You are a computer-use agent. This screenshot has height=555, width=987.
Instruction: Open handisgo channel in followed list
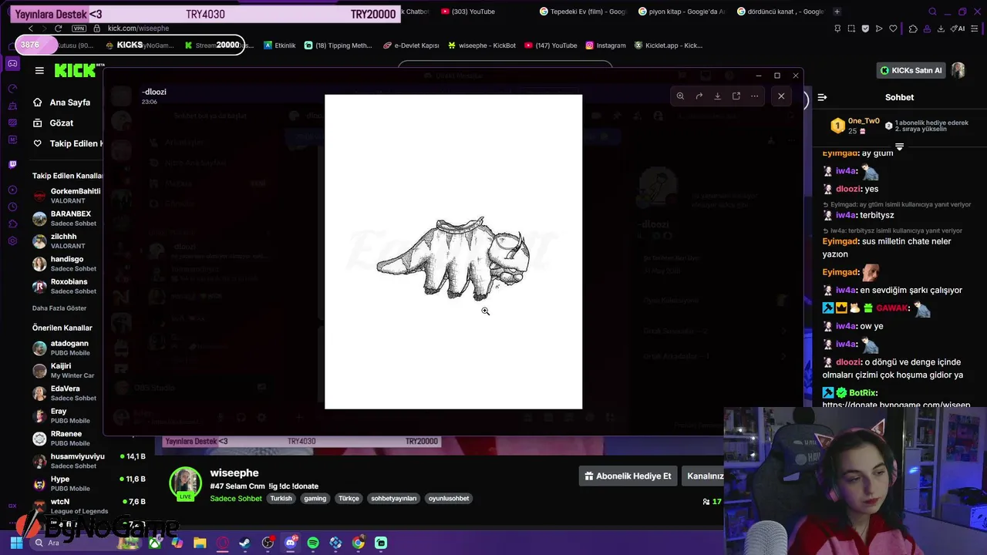(x=67, y=264)
